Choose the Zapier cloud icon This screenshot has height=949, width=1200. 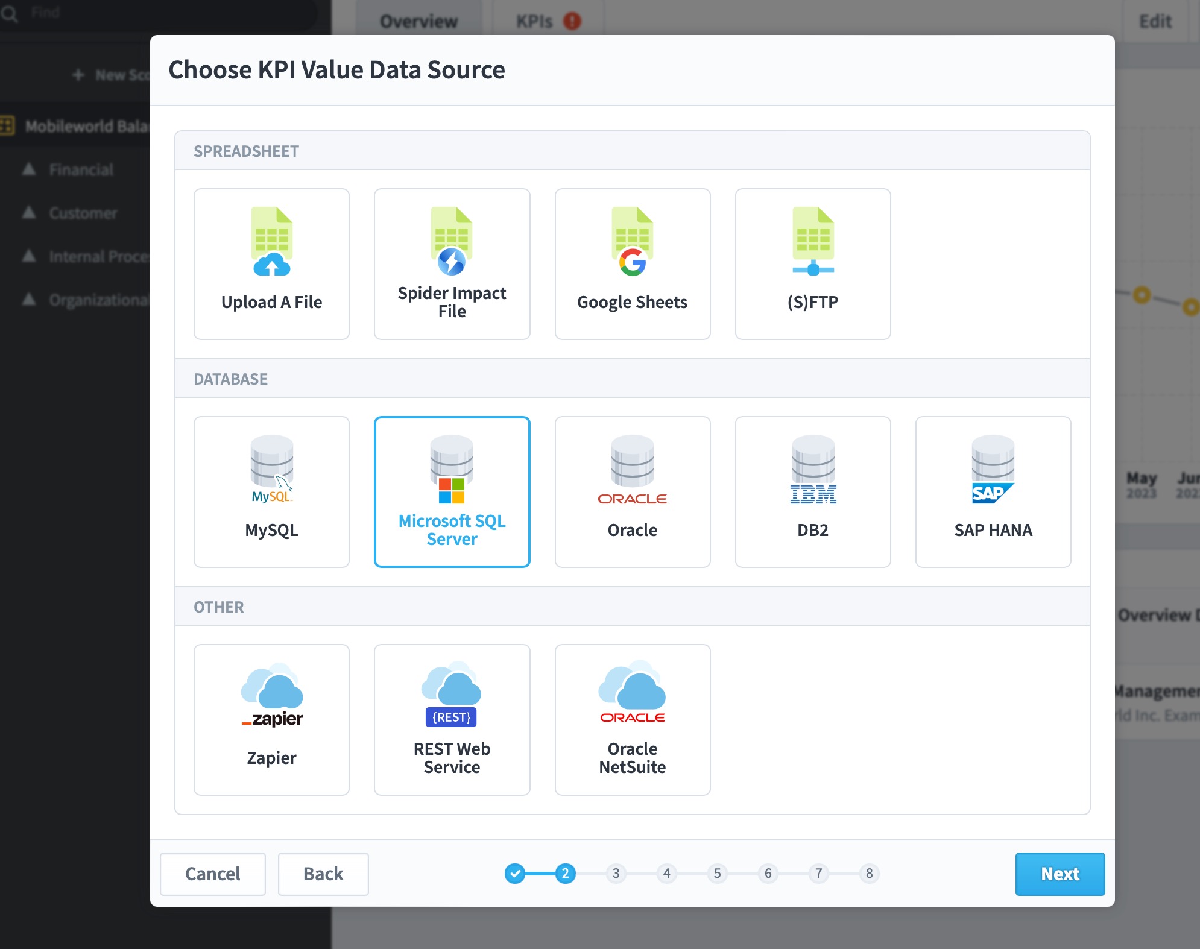[x=271, y=695]
